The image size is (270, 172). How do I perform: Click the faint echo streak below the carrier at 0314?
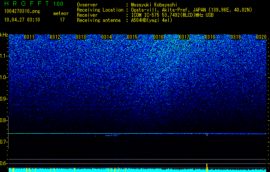[112, 135]
